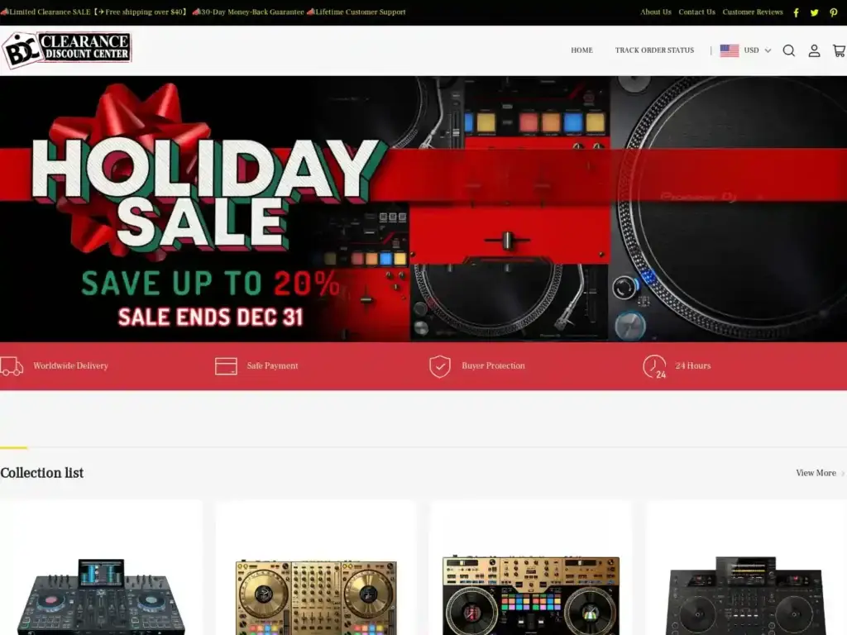Viewport: 847px width, 635px height.
Task: Expand View More arrow in Collection list
Action: [843, 473]
